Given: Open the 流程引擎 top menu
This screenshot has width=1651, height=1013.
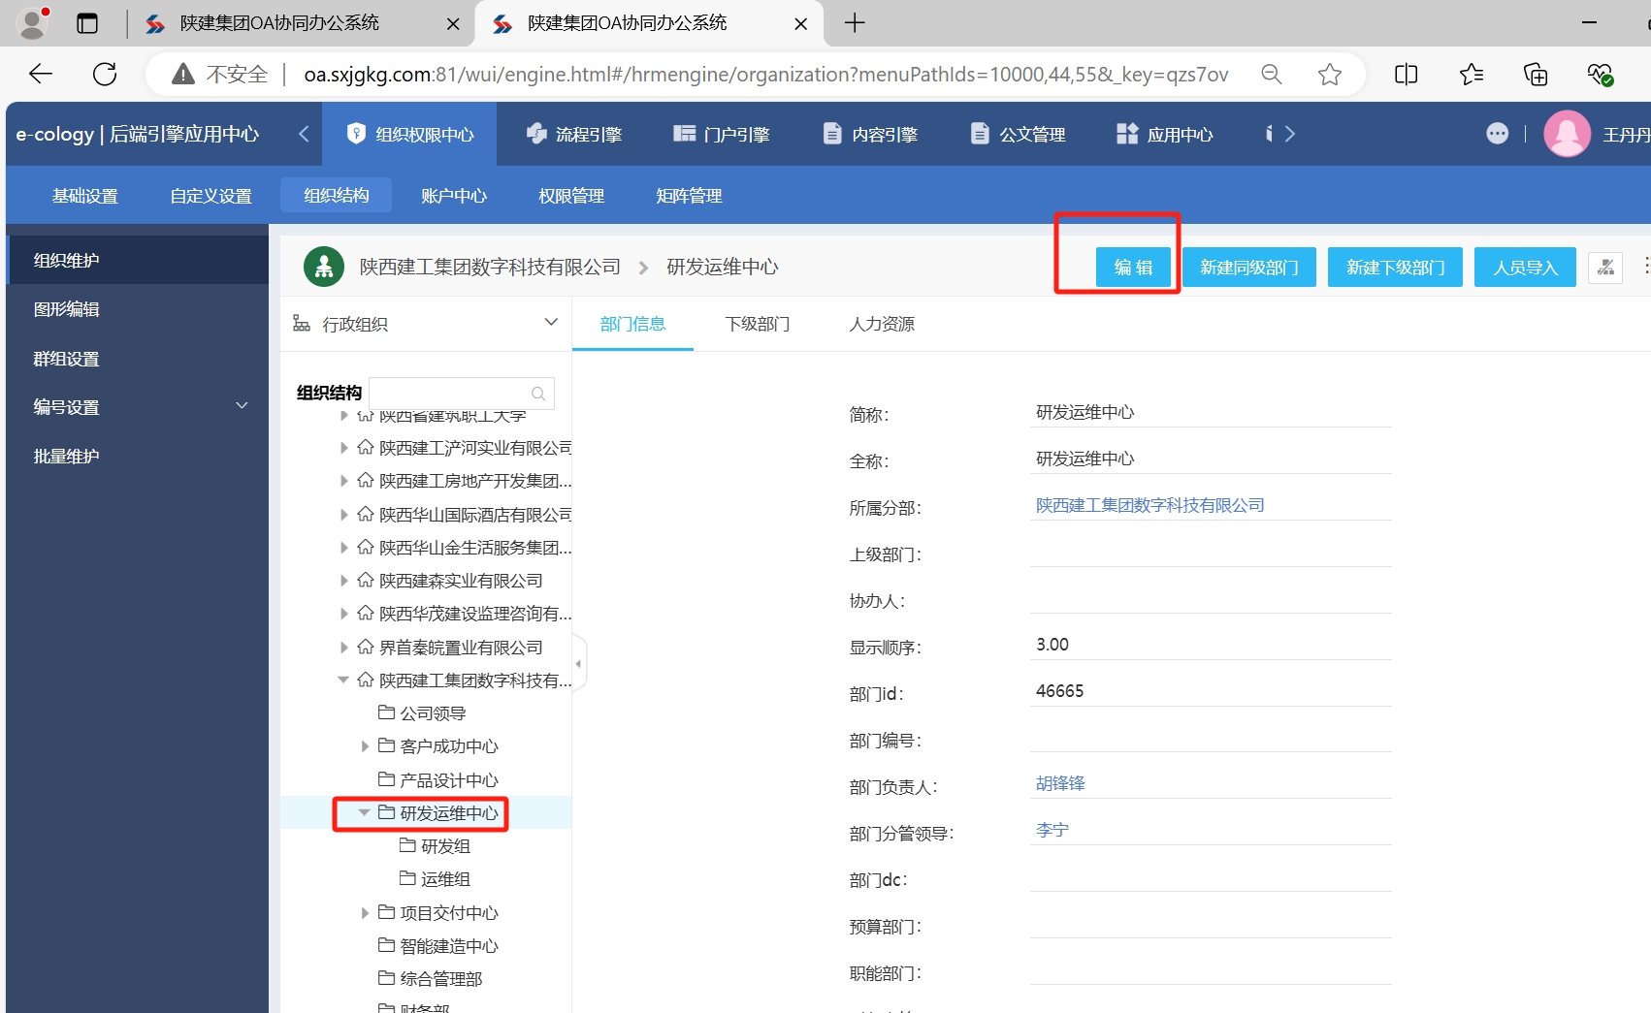Looking at the screenshot, I should pos(574,134).
